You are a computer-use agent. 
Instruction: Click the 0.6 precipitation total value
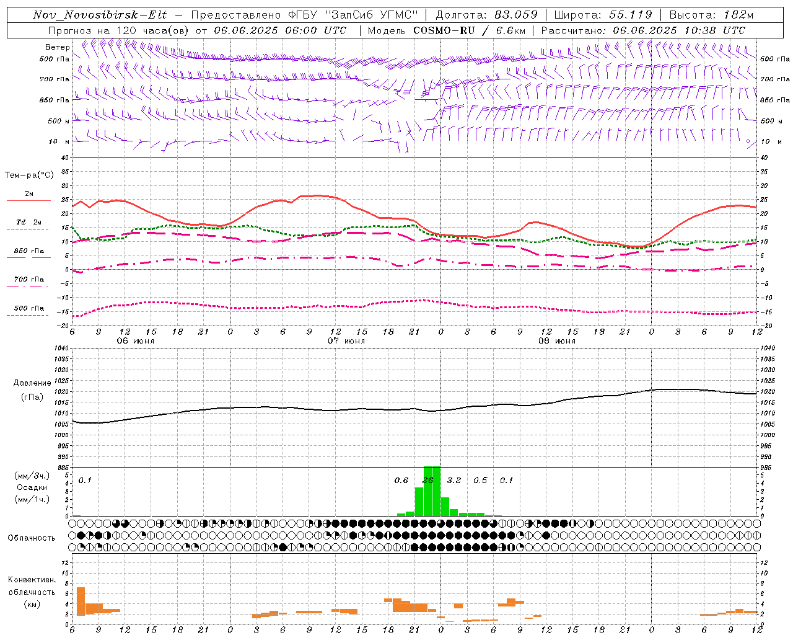[401, 480]
